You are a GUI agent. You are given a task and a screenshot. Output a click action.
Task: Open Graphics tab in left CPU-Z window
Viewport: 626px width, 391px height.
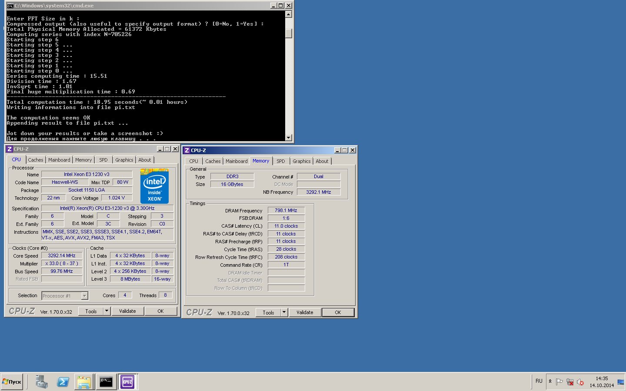pyautogui.click(x=124, y=160)
